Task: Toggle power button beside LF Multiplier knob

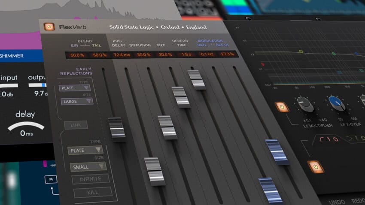Action: [282, 106]
